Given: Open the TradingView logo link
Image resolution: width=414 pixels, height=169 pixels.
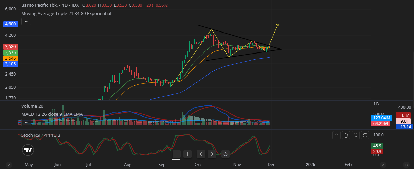Looking at the screenshot, I should point(28,150).
